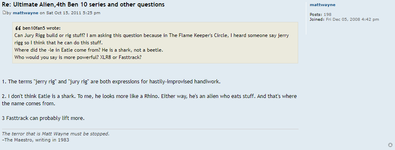The image size is (395, 150).
Task: Click the quoted question about Eatle's name
Action: coord(89,50)
